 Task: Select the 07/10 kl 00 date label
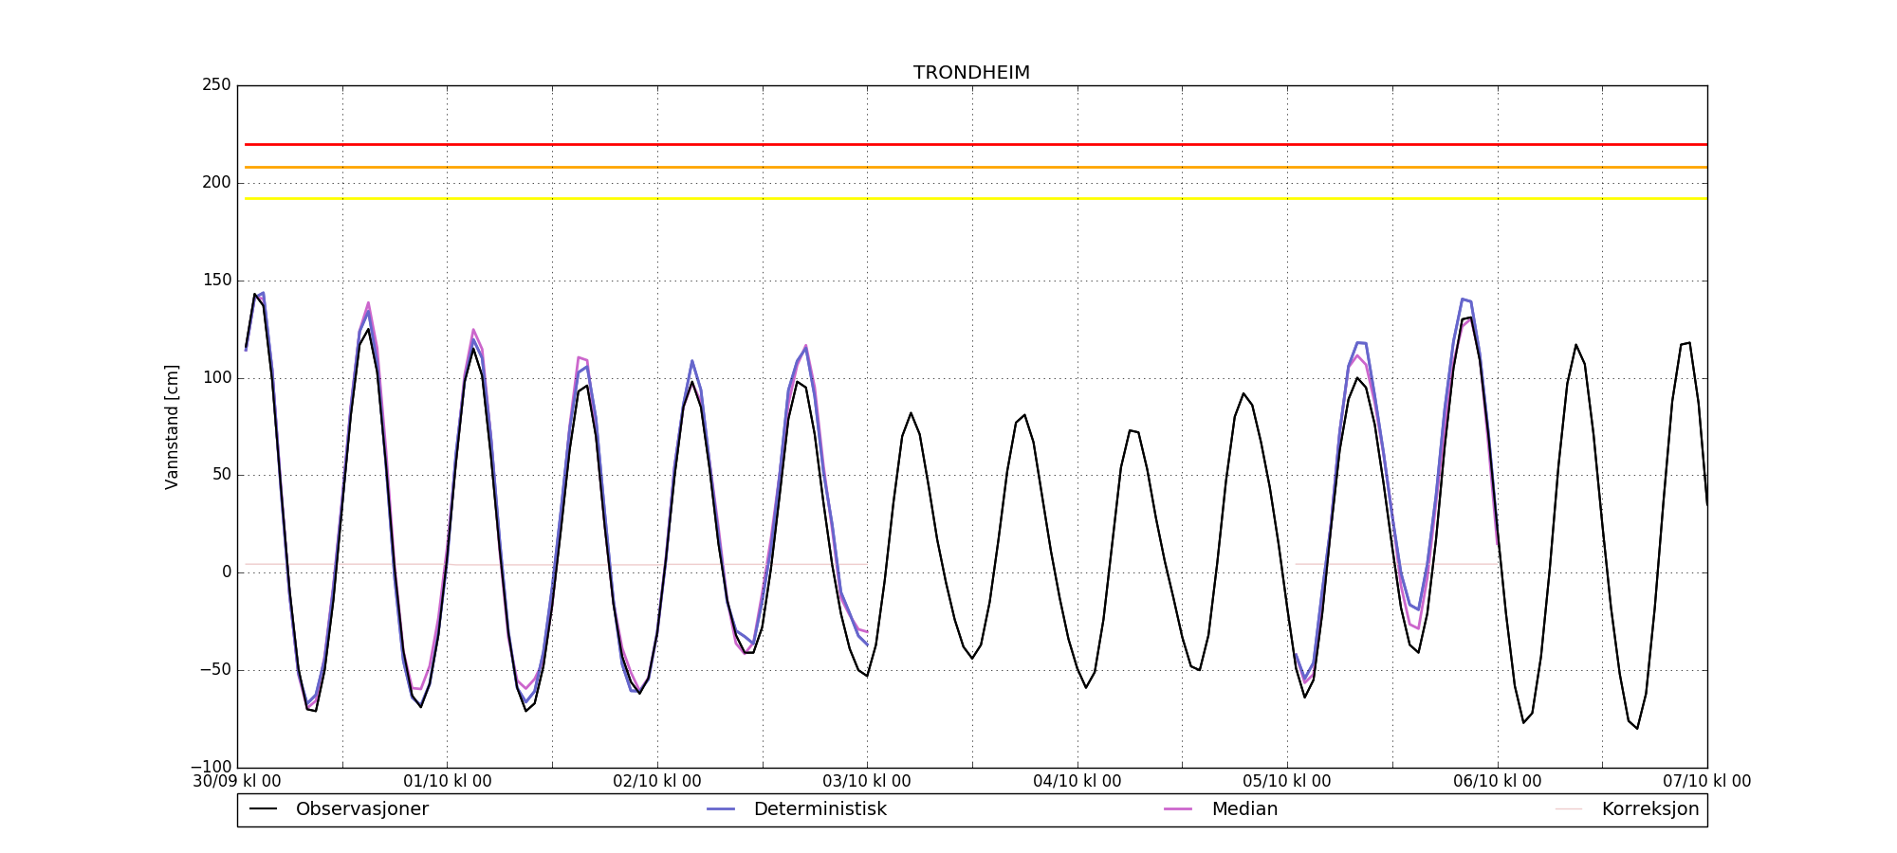tap(1707, 782)
